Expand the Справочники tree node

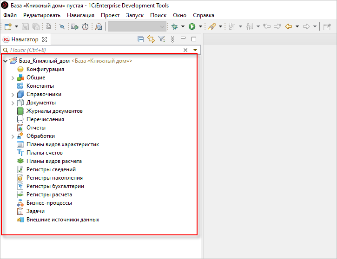click(13, 95)
